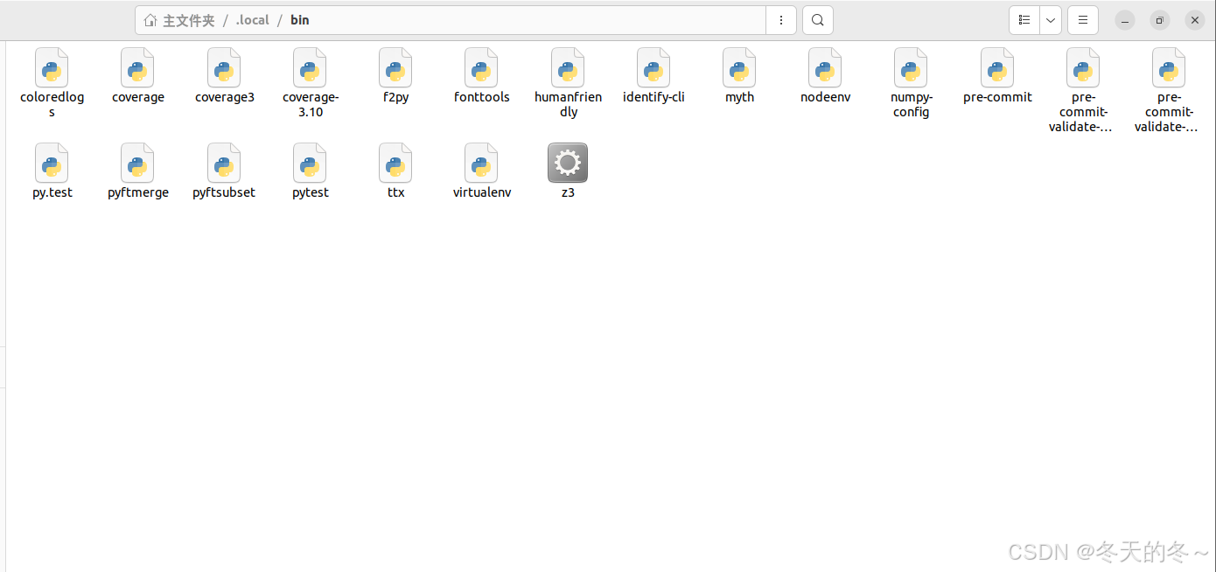Select the virtualenv script file
Screen dimensions: 1216x572
481,164
